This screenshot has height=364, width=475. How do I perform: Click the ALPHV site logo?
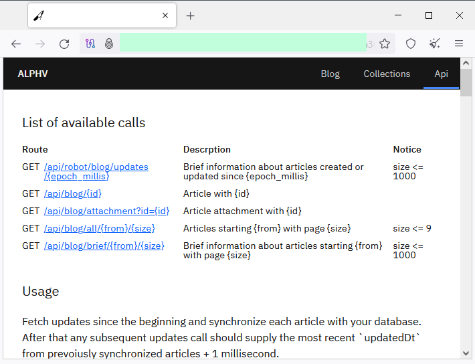click(x=33, y=74)
